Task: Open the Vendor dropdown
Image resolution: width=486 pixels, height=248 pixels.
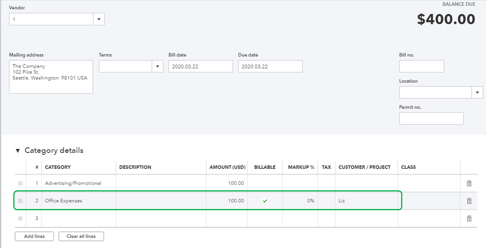Action: pyautogui.click(x=99, y=19)
